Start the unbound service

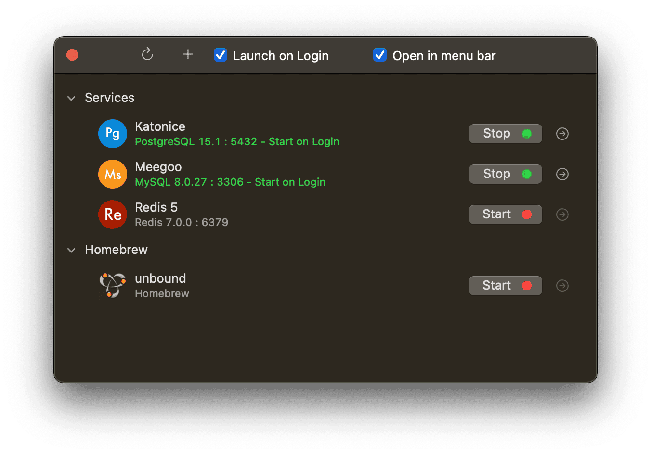[x=506, y=286]
